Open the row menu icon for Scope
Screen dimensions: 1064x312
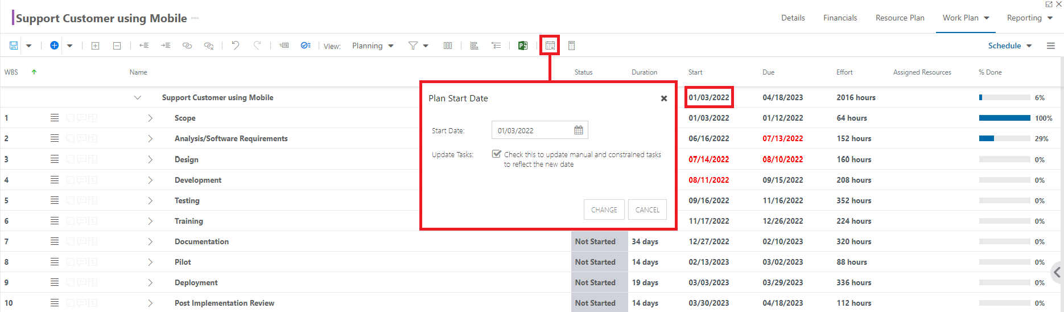[55, 118]
